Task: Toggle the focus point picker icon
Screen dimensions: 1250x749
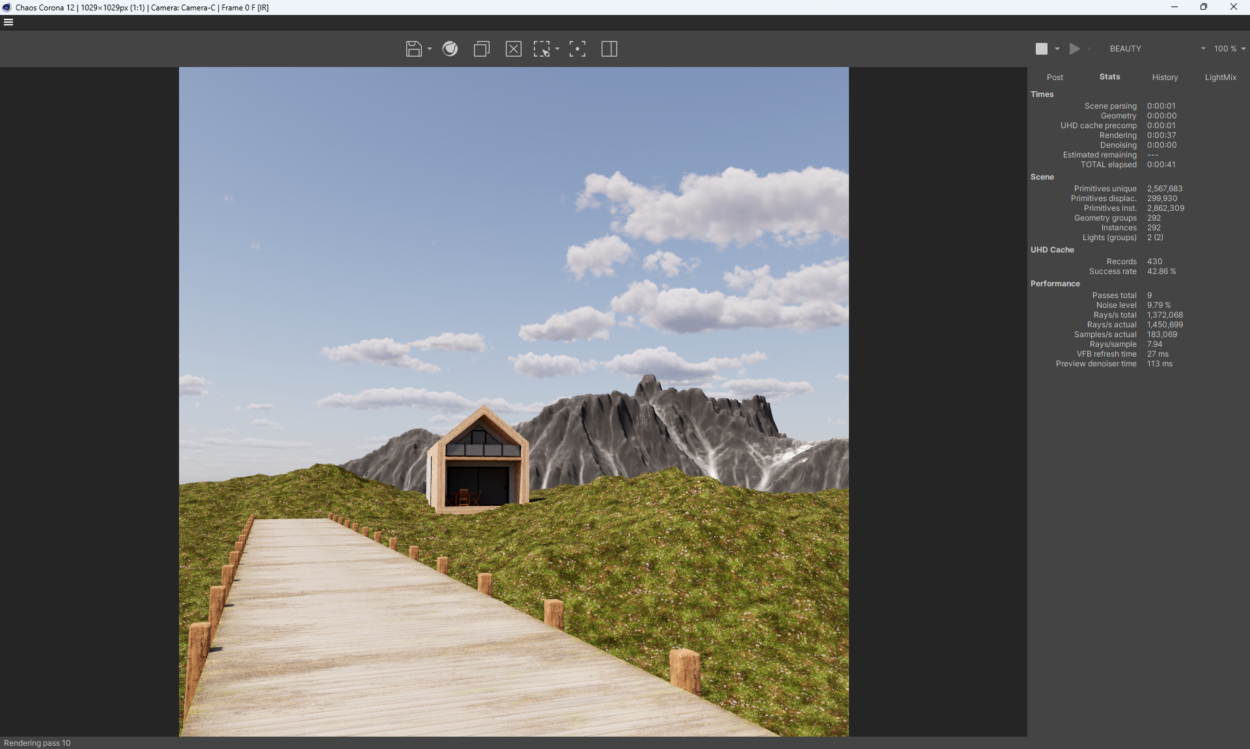Action: [577, 49]
